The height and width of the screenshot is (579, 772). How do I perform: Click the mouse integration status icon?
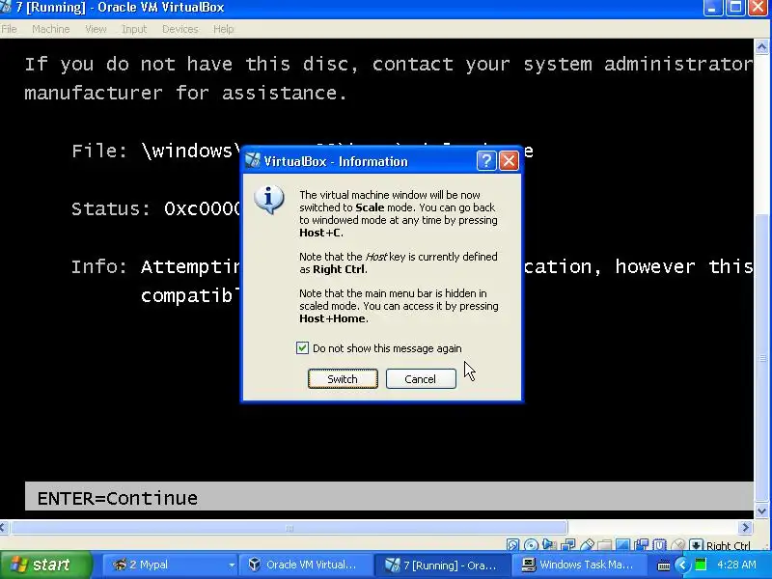678,544
